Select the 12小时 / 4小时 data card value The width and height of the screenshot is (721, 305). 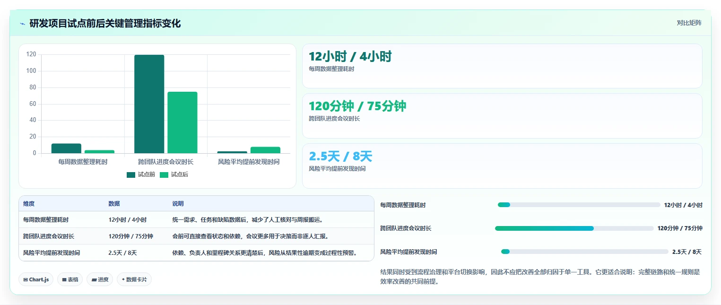[350, 57]
